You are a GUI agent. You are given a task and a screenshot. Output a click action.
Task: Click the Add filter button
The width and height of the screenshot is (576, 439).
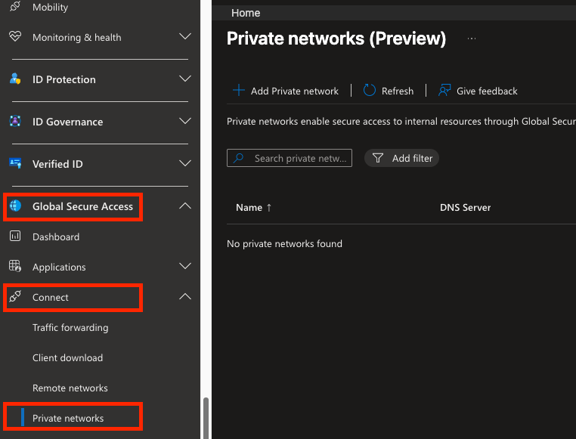click(x=403, y=159)
